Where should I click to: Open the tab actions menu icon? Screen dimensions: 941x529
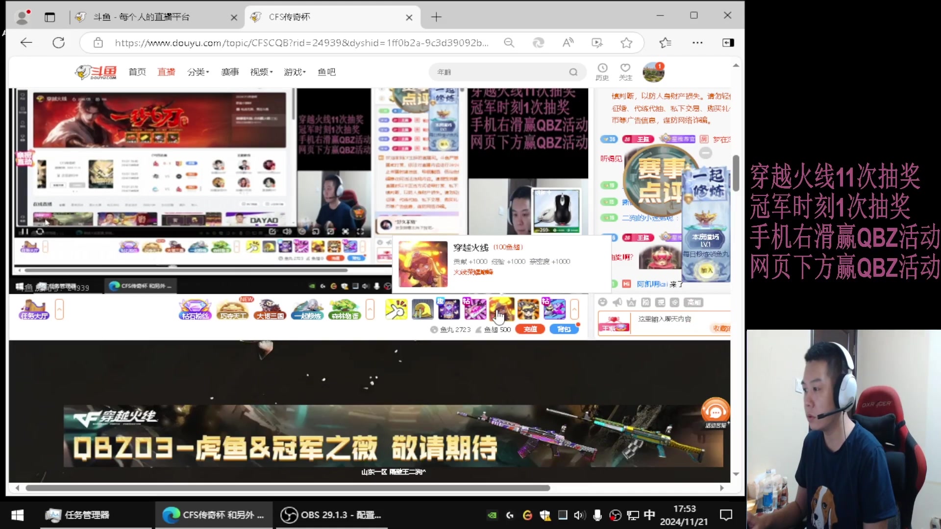click(x=50, y=17)
